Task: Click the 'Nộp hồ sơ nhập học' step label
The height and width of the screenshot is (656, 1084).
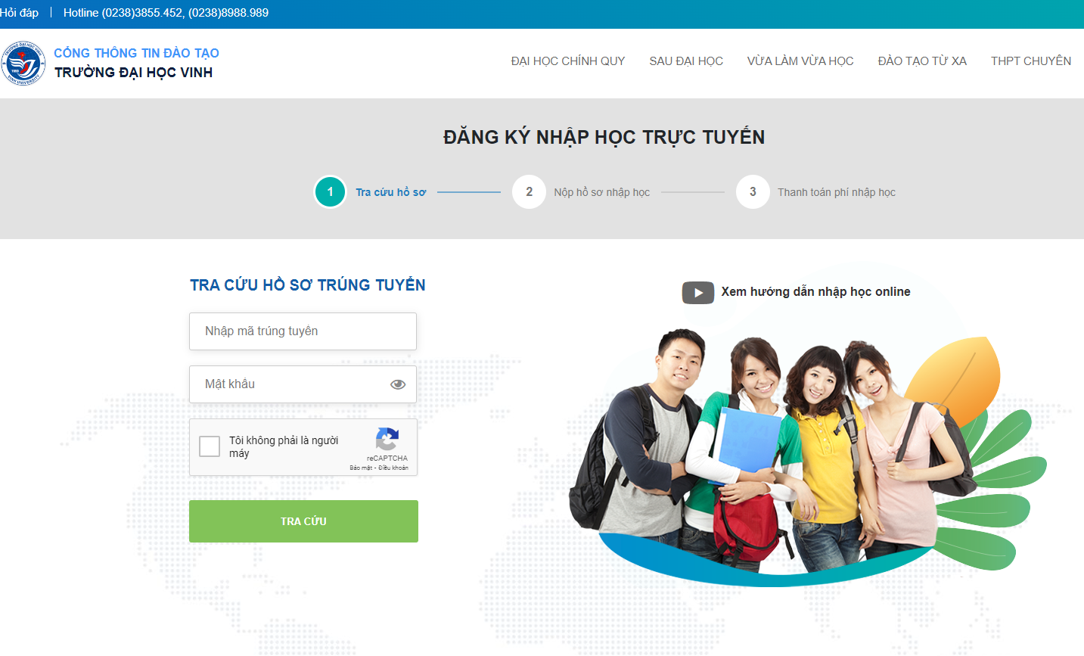Action: pyautogui.click(x=602, y=192)
